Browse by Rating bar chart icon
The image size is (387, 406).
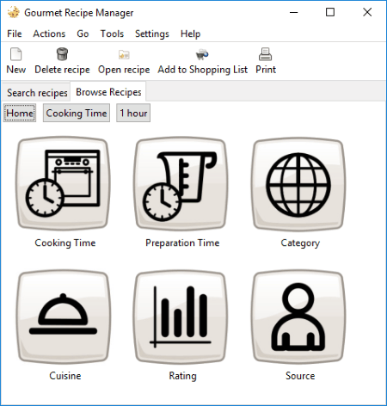coord(181,317)
